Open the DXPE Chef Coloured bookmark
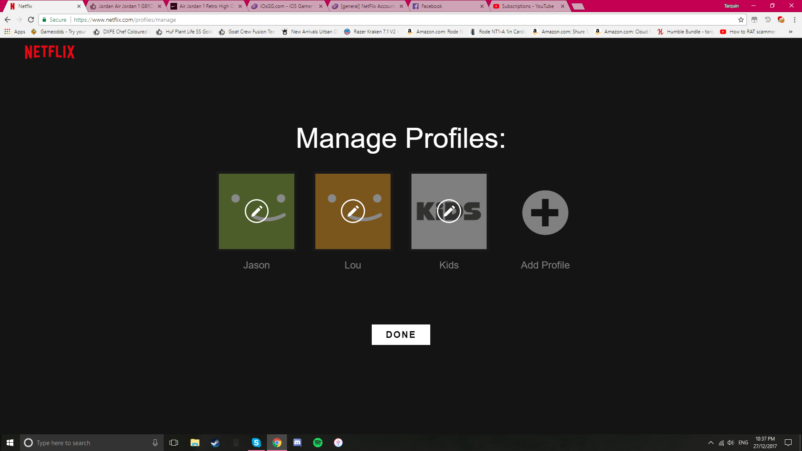The image size is (802, 451). click(x=122, y=32)
